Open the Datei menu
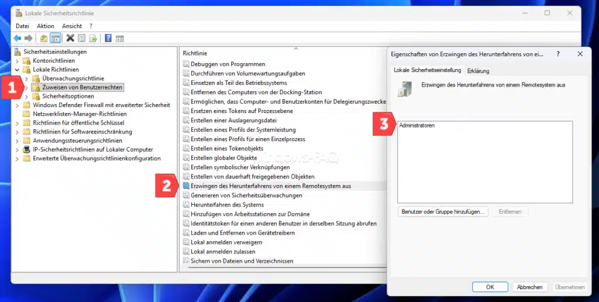The image size is (599, 302). pyautogui.click(x=22, y=26)
